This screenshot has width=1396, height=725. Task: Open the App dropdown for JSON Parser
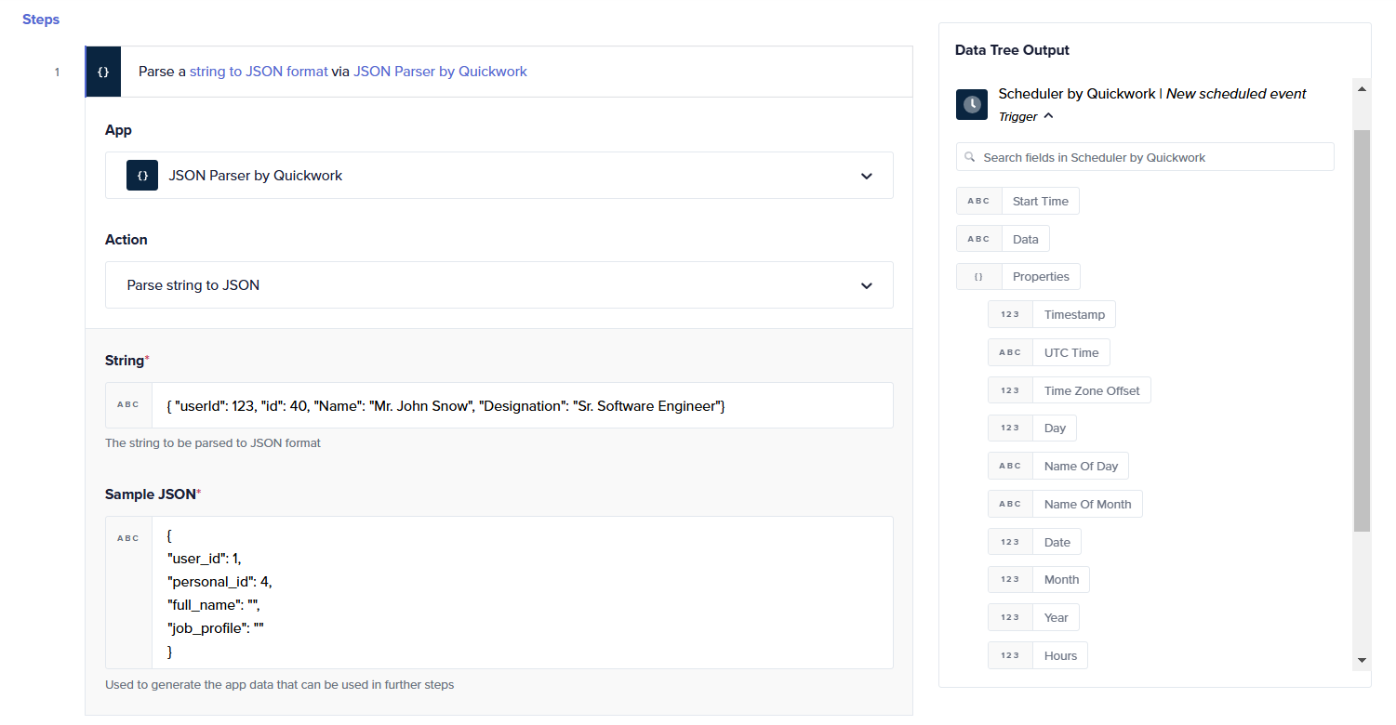[x=866, y=176]
